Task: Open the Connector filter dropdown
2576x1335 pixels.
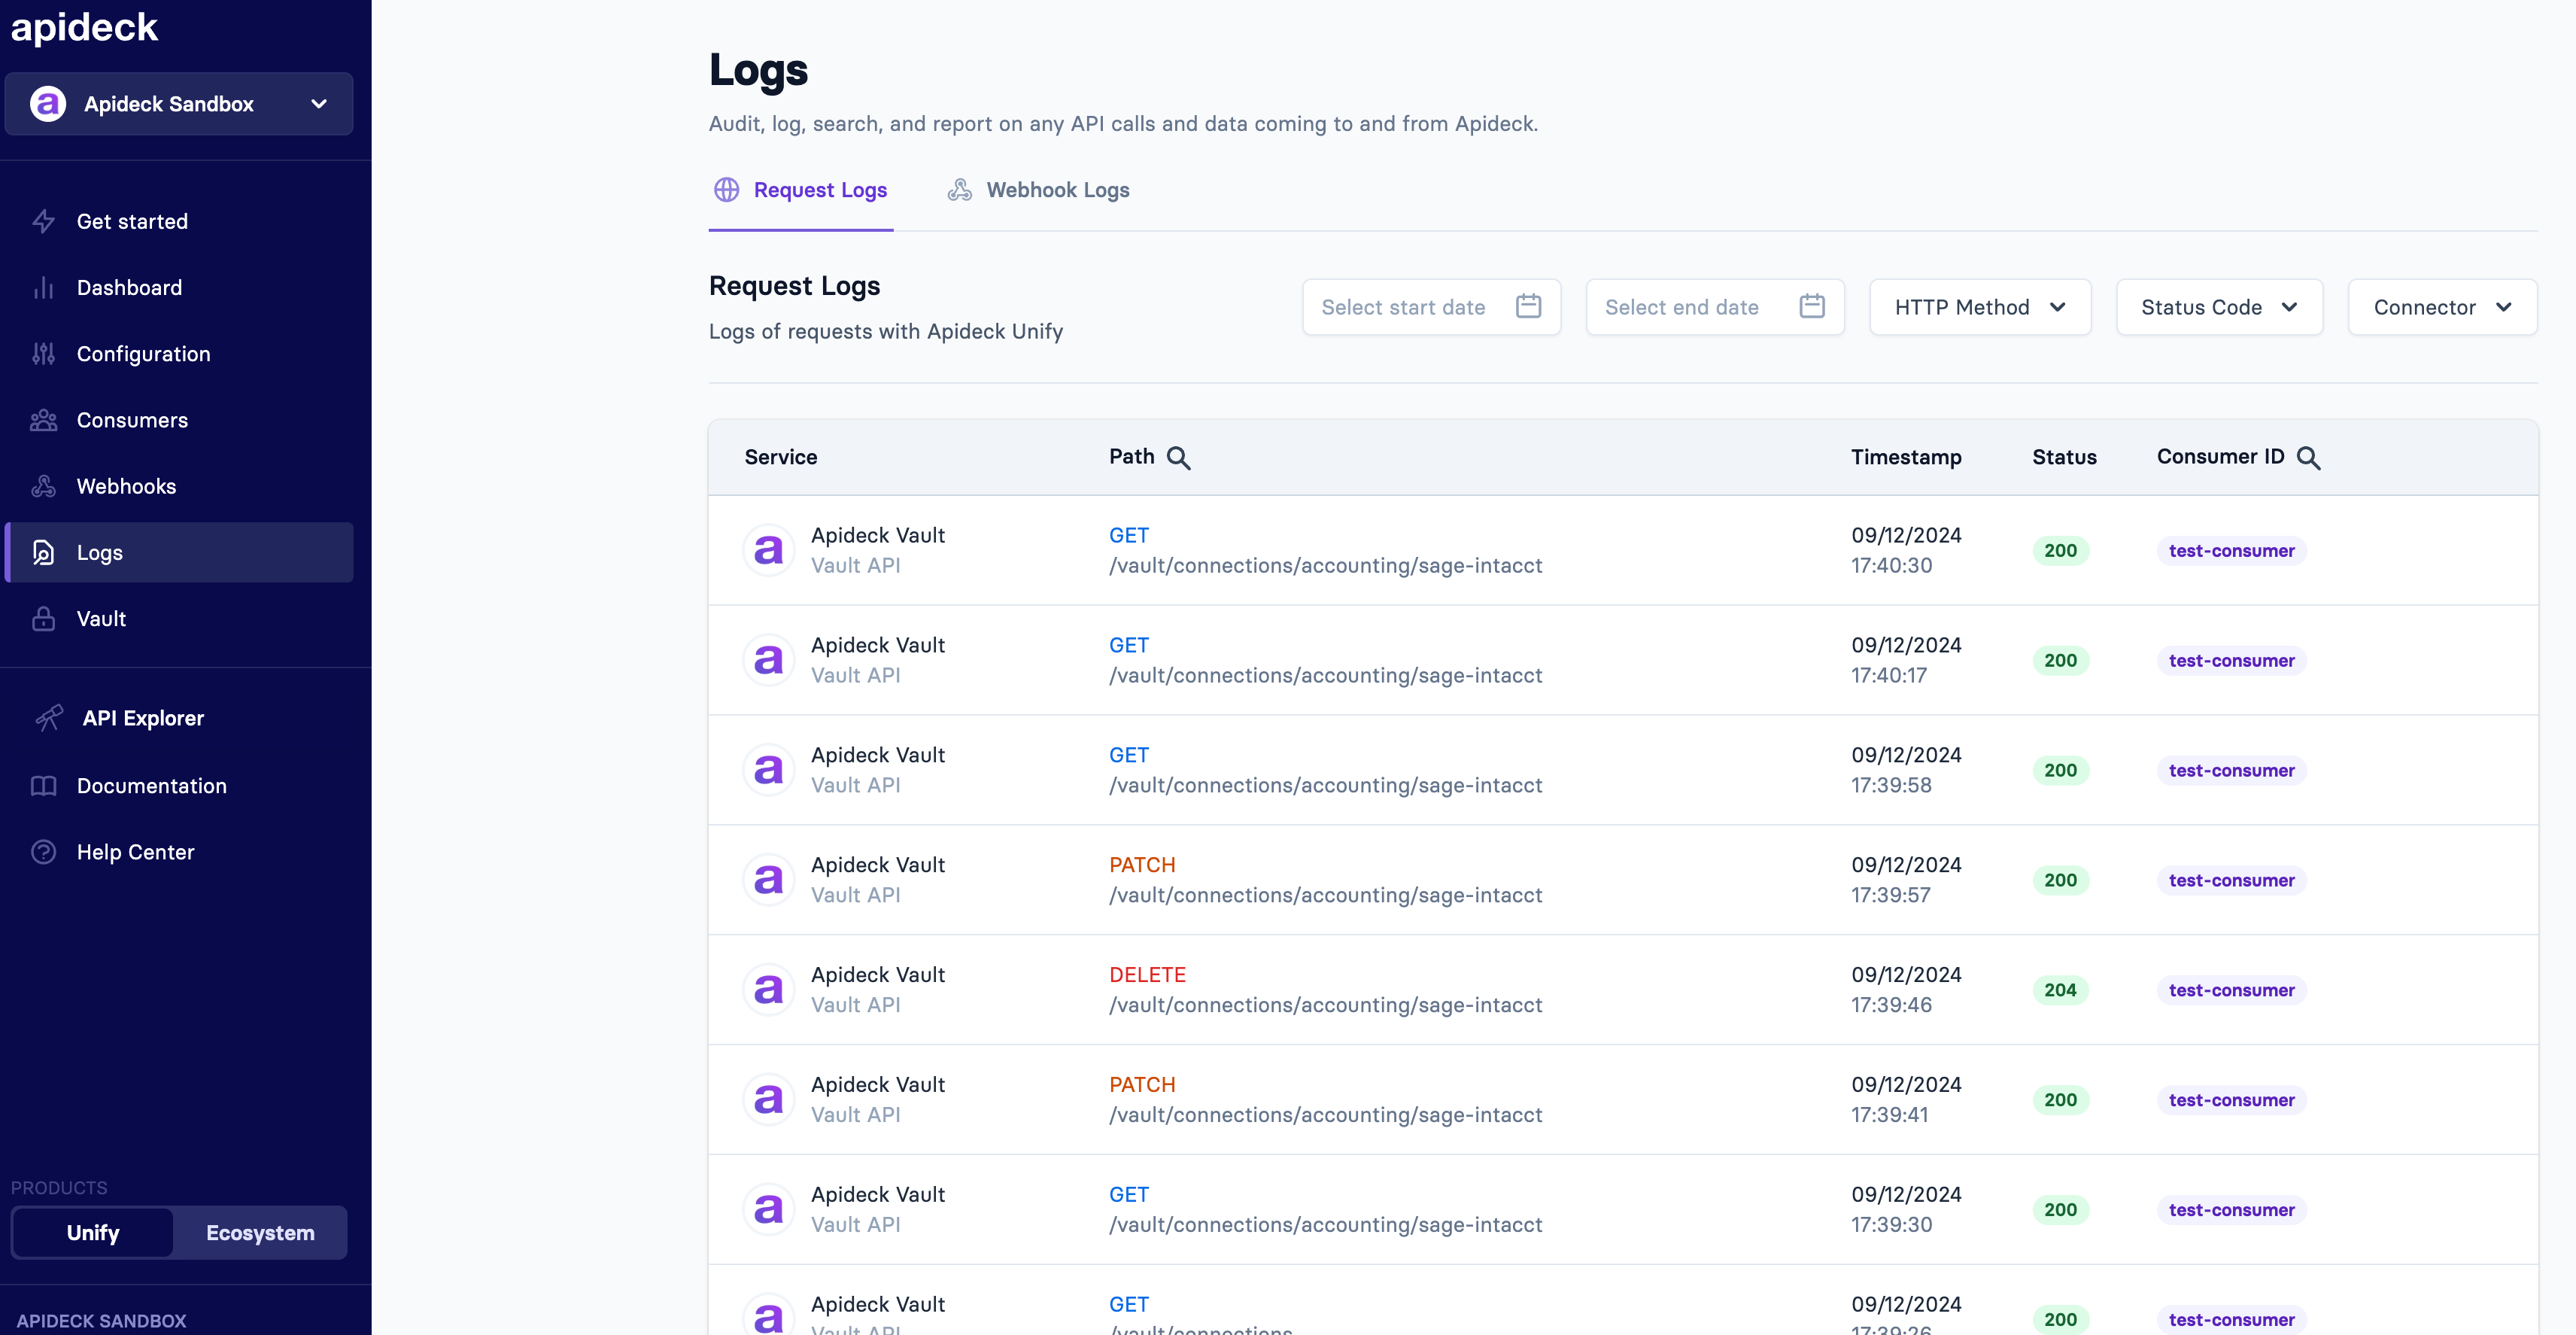Action: pyautogui.click(x=2441, y=307)
